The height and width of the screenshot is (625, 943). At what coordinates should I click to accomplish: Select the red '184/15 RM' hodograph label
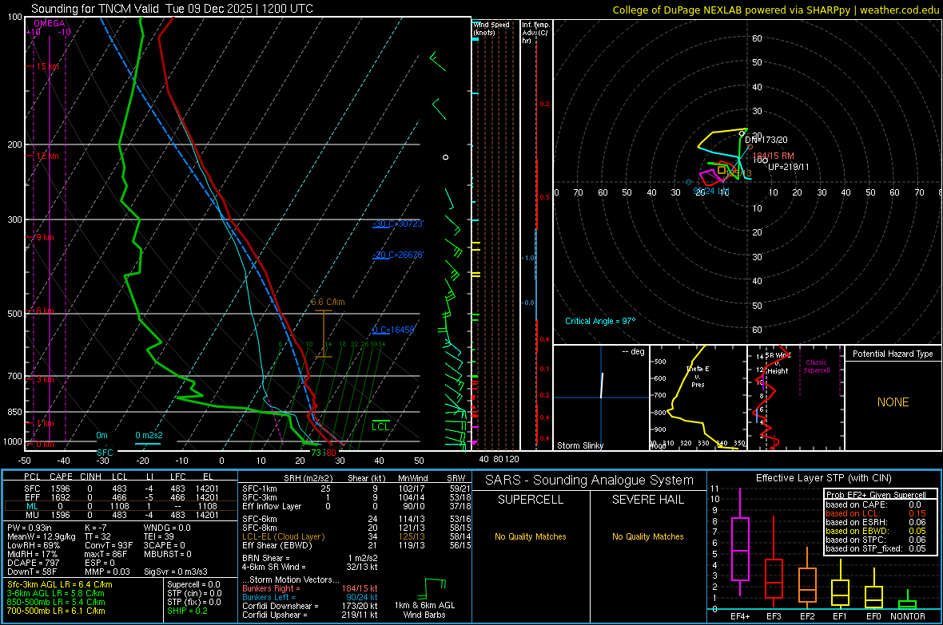click(x=774, y=156)
